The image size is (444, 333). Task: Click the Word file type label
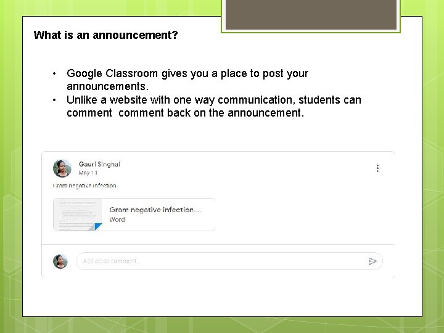click(117, 220)
